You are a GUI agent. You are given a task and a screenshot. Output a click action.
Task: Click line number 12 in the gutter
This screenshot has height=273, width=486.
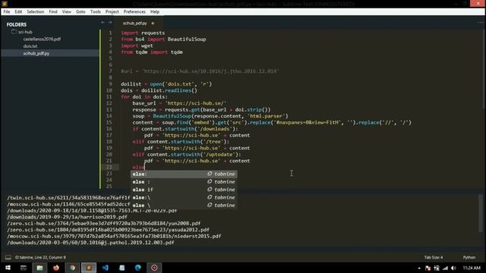(x=109, y=103)
